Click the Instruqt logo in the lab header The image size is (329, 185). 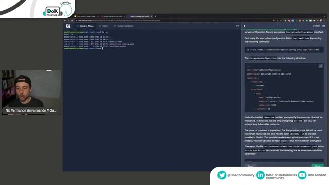click(68, 26)
